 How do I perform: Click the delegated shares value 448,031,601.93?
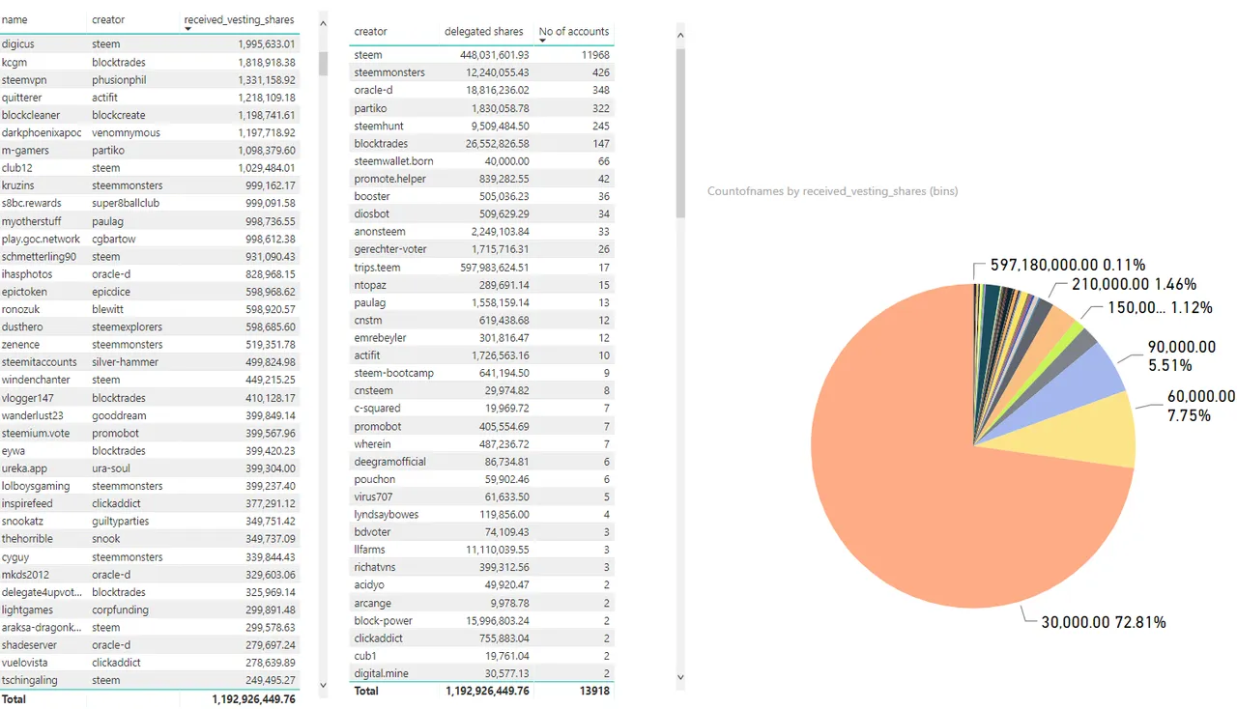(x=497, y=55)
